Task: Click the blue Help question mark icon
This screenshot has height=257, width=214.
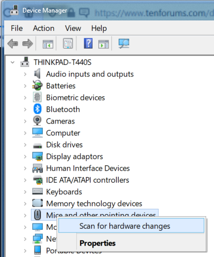Action: pos(88,43)
